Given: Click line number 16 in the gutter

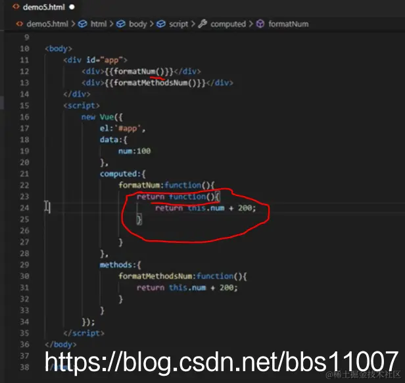Looking at the screenshot, I should coord(24,117).
